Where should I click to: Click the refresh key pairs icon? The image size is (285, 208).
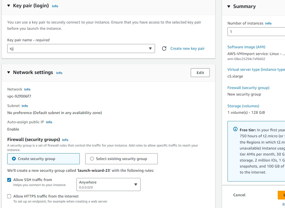pos(164,48)
